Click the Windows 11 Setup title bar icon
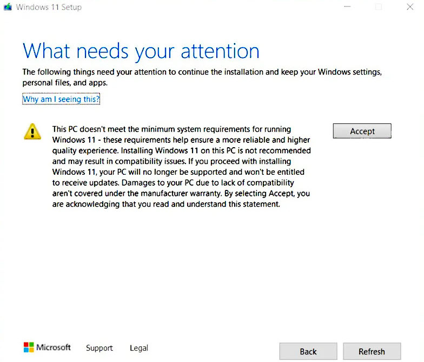 point(8,6)
